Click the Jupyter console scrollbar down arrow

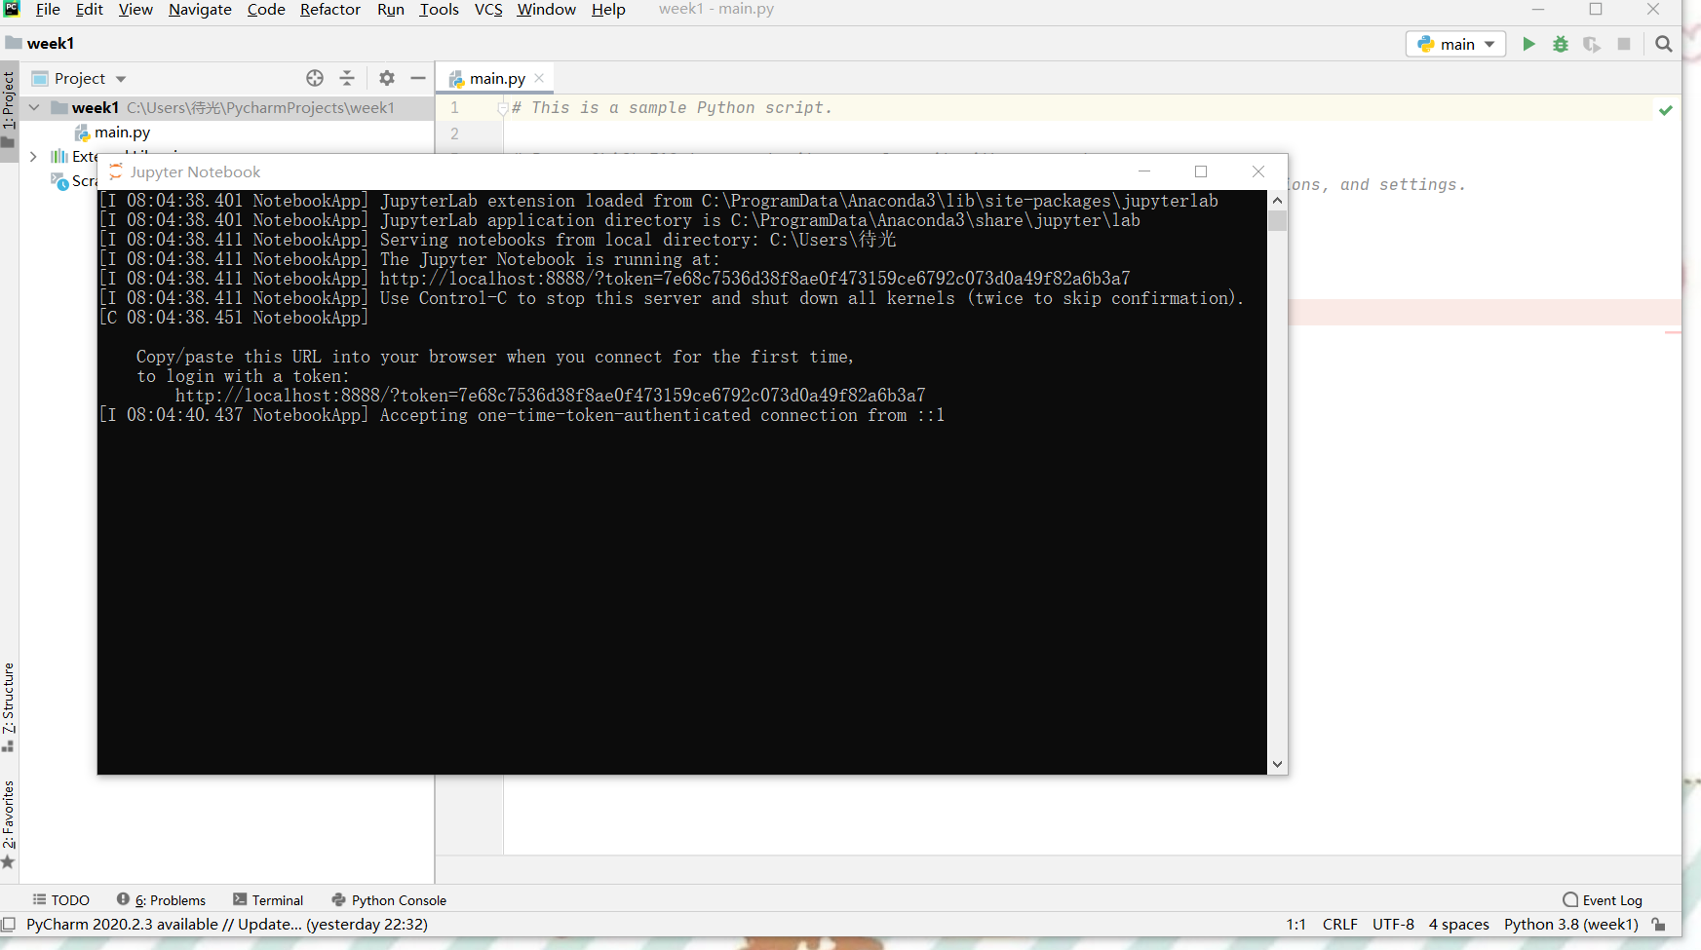coord(1277,765)
